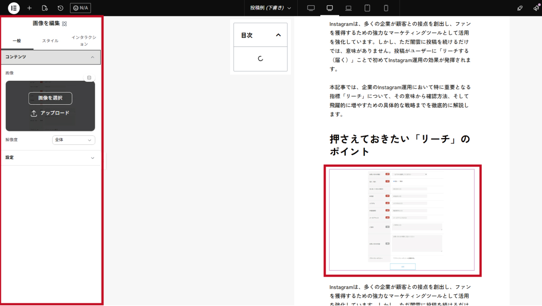The height and width of the screenshot is (306, 542).
Task: Switch to スタイル tab
Action: pyautogui.click(x=50, y=41)
